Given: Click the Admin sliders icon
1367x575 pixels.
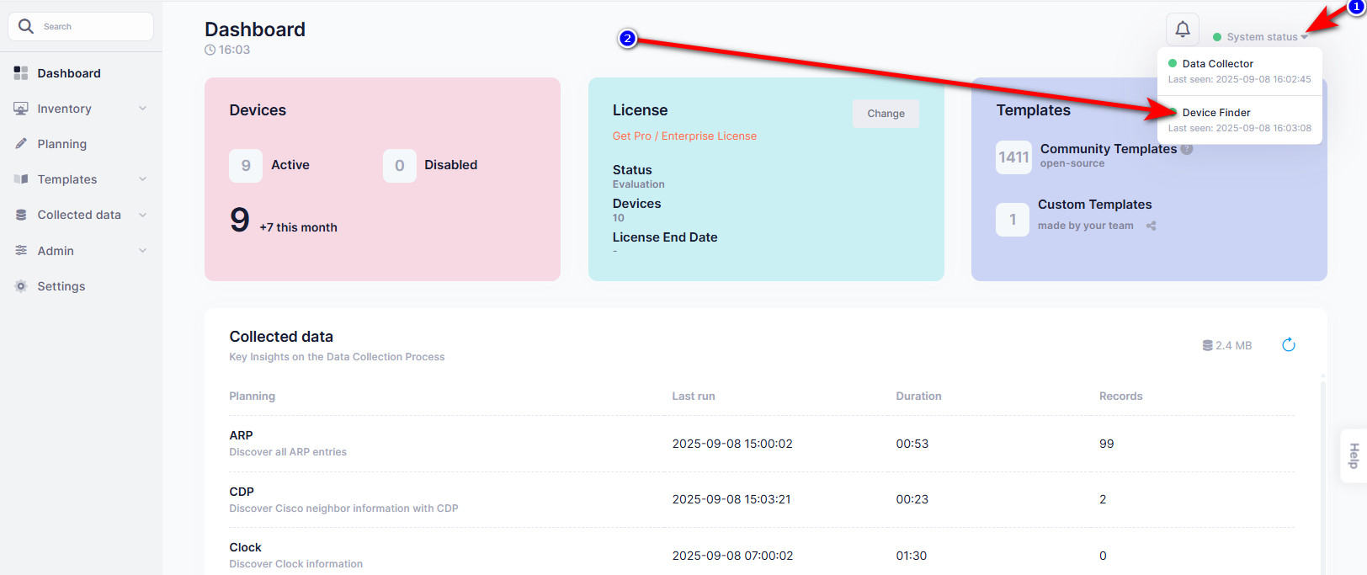Looking at the screenshot, I should click(21, 250).
